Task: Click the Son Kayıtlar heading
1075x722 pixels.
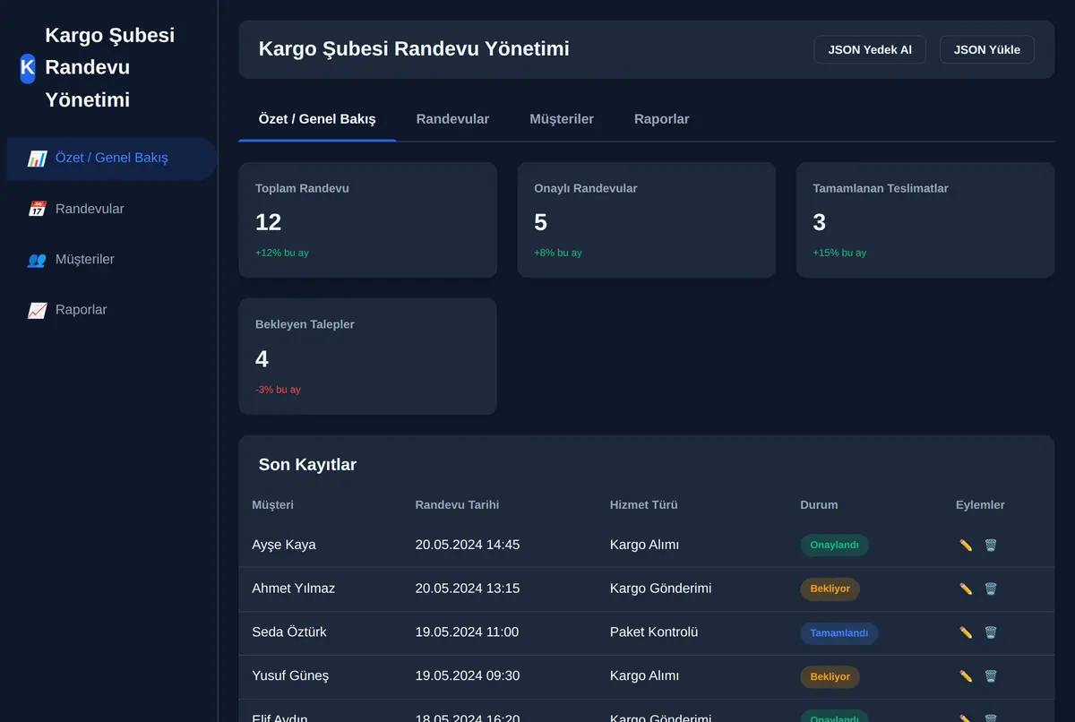Action: [x=308, y=465]
